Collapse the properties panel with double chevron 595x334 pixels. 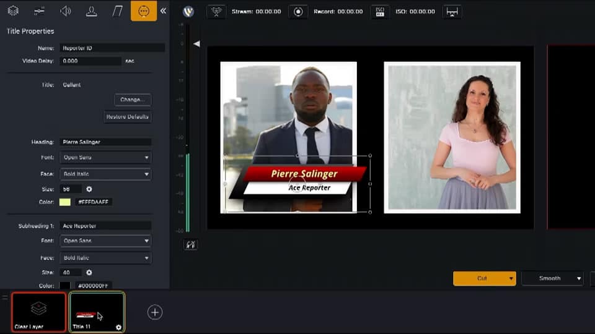tap(163, 11)
